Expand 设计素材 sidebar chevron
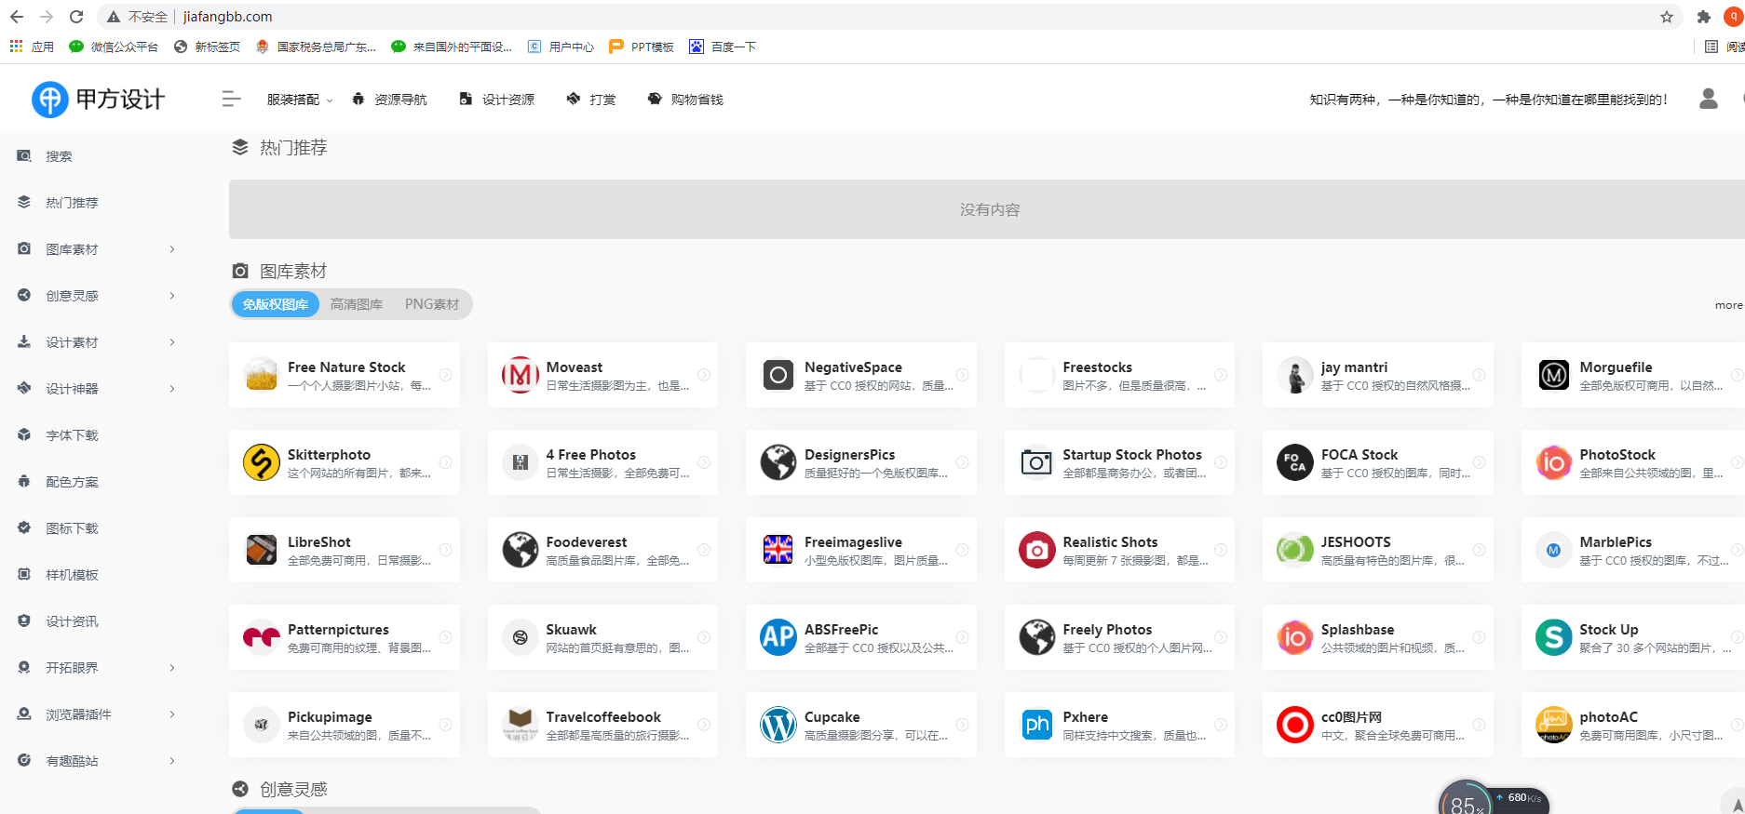1745x814 pixels. pos(172,342)
